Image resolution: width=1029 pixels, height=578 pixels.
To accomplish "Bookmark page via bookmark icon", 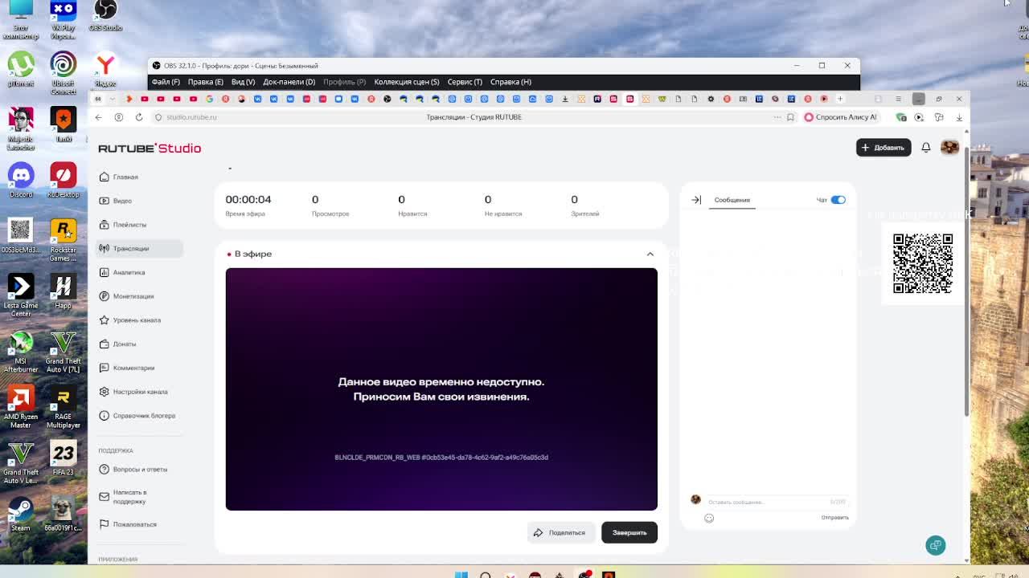I will 790,117.
